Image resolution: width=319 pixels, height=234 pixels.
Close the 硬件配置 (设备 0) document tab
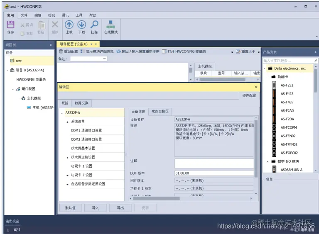[96, 44]
